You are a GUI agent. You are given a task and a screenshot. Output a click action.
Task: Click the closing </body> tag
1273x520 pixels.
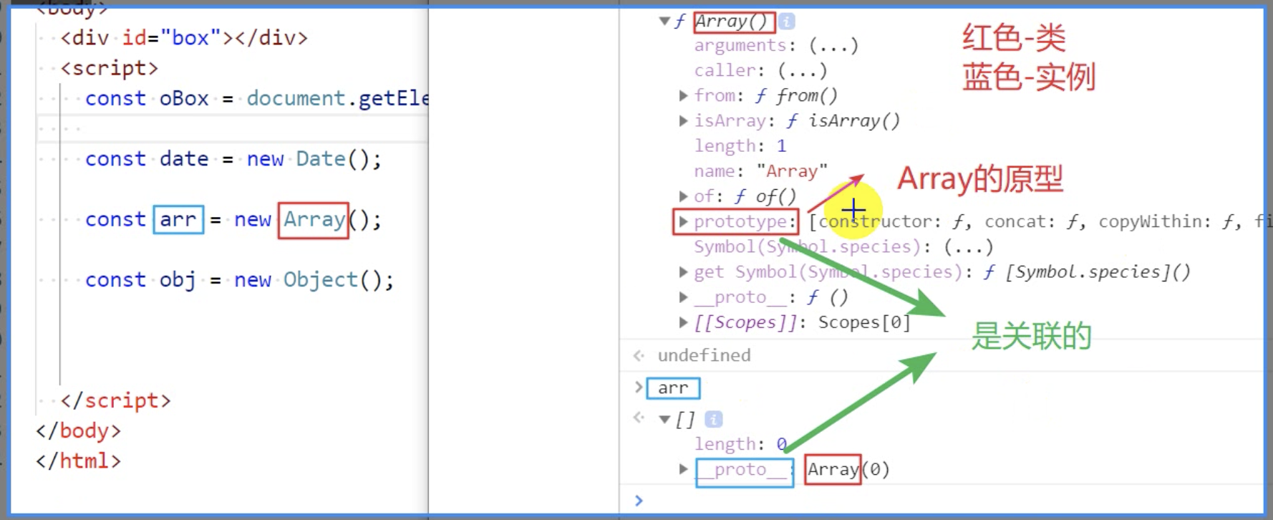point(79,430)
